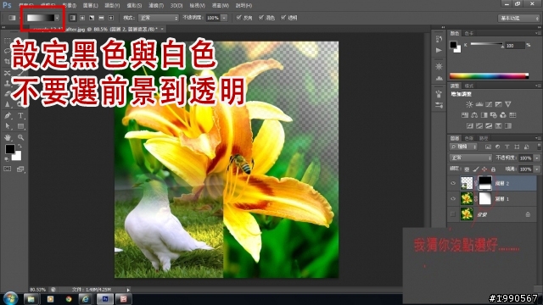Toggle Quick Mask mode
Image resolution: width=543 pixels, height=305 pixels.
coord(8,169)
